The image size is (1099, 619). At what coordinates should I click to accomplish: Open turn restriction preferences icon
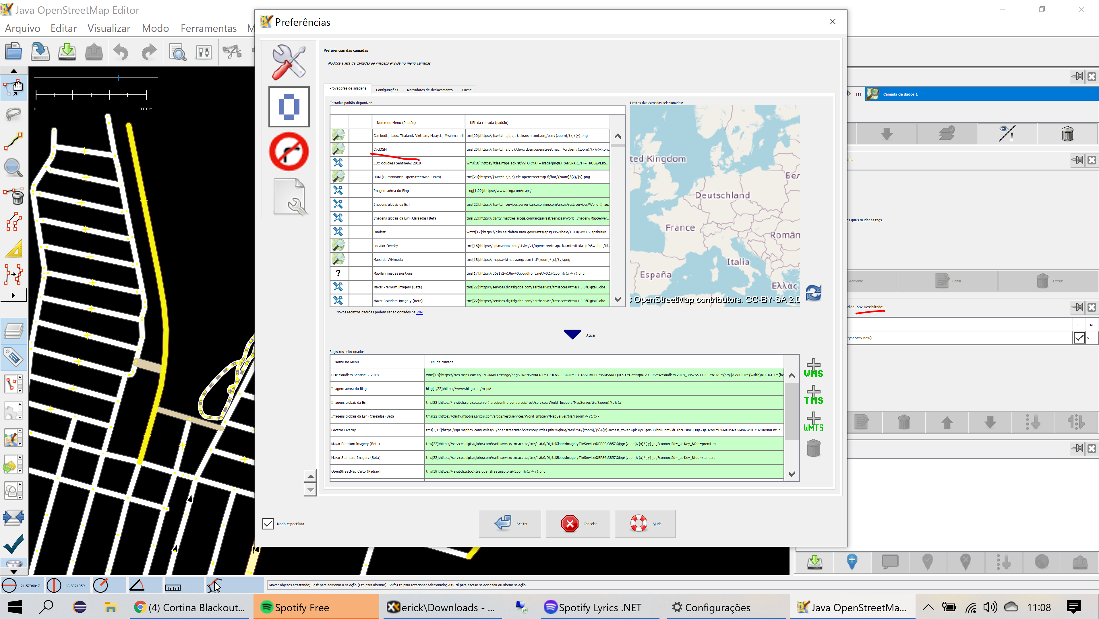coord(289,152)
